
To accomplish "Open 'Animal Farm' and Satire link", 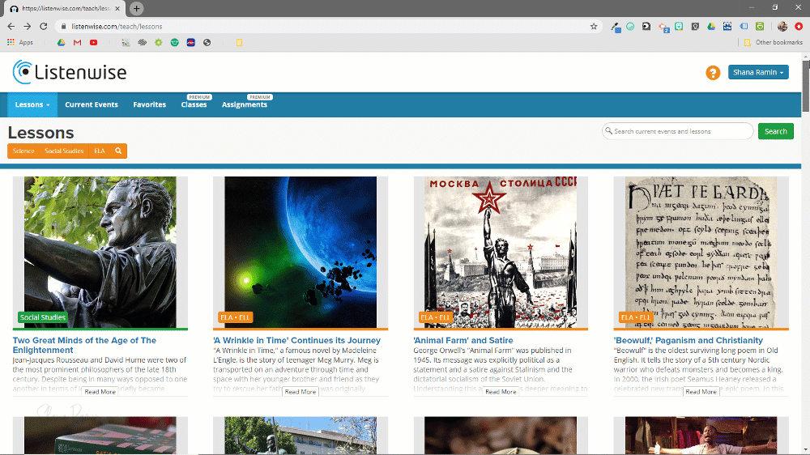I will 463,340.
